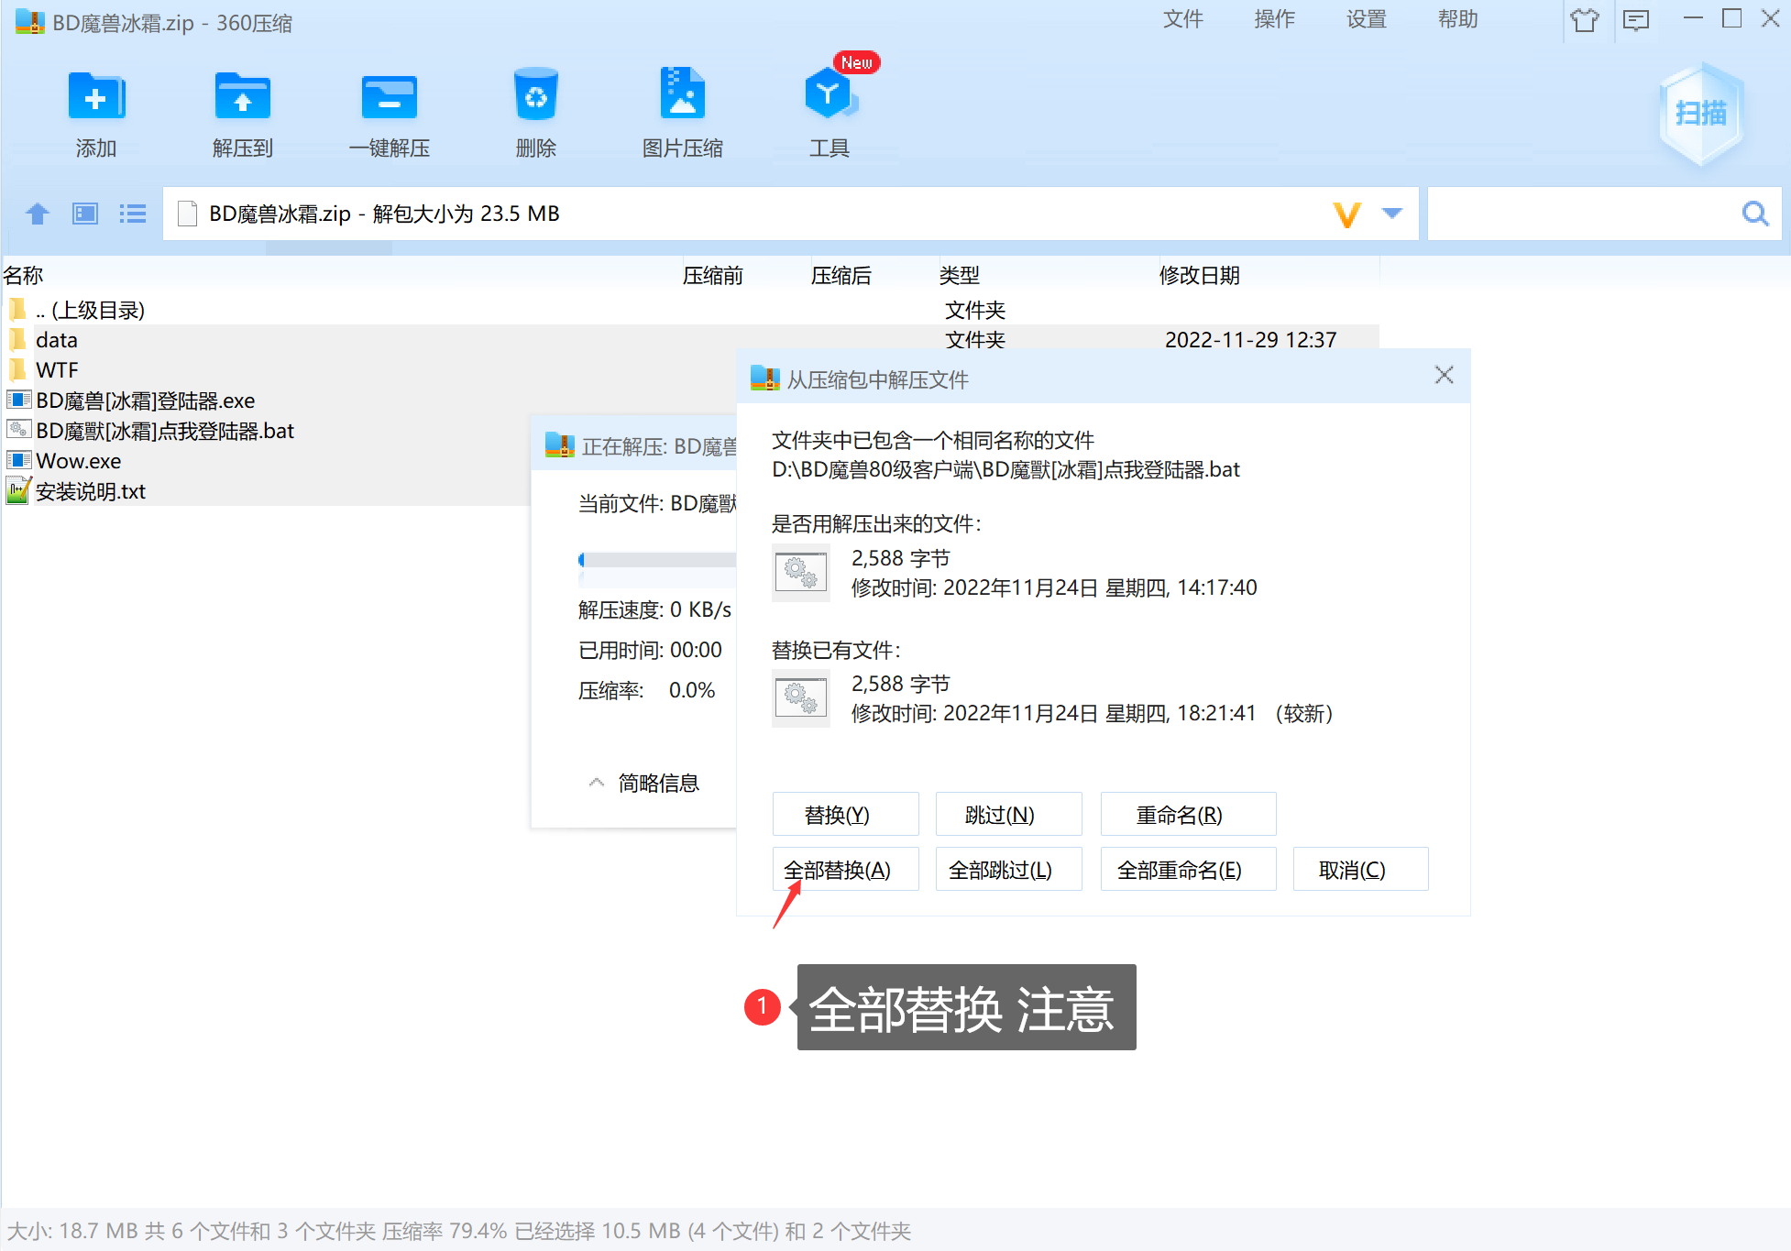
Task: Sort by 压缩前 column header
Action: (713, 275)
